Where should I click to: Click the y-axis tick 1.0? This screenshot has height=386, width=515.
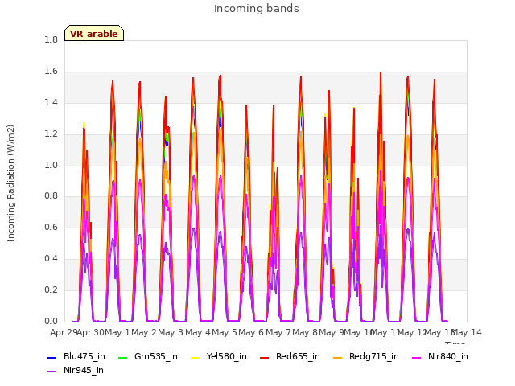(x=51, y=165)
